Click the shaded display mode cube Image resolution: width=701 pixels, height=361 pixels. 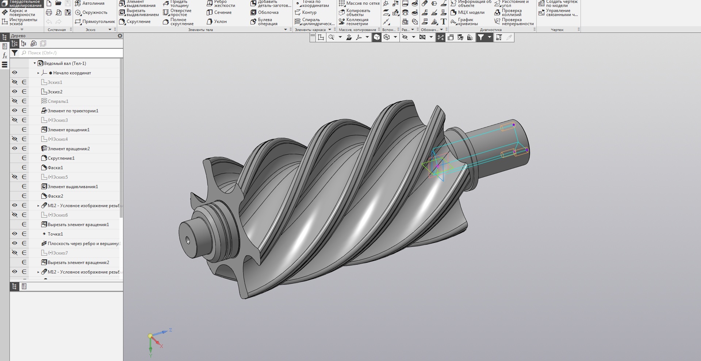click(376, 37)
